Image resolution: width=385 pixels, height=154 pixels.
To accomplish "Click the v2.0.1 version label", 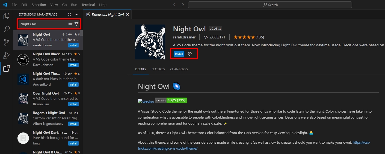I will [215, 29].
